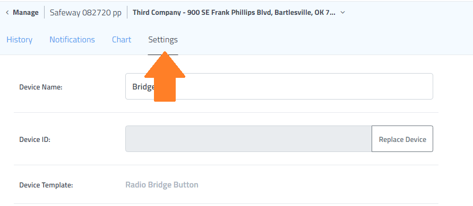Image resolution: width=473 pixels, height=206 pixels.
Task: Switch to the History tab
Action: [x=20, y=40]
